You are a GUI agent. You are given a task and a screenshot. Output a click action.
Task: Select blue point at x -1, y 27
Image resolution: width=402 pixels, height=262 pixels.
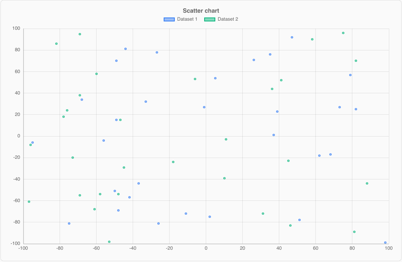tap(204, 107)
